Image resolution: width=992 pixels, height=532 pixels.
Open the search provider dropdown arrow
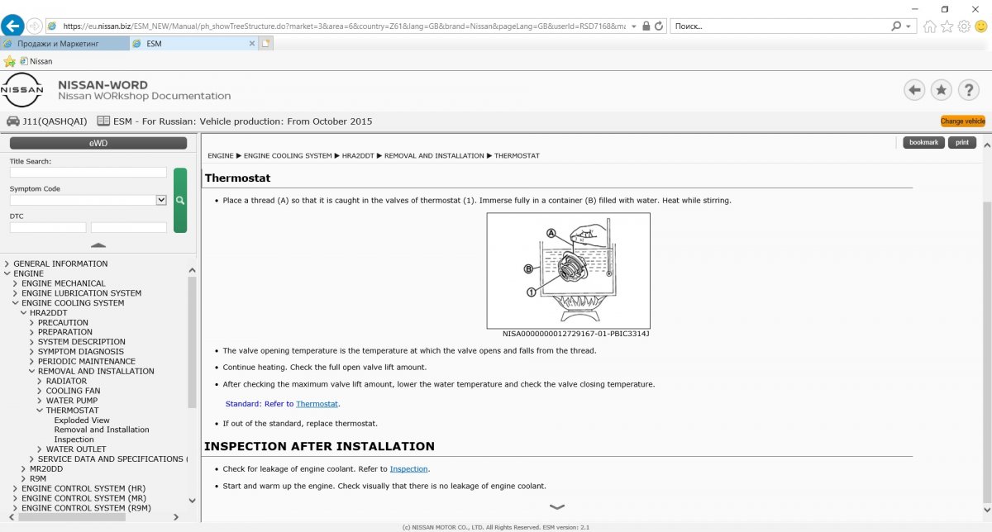(x=909, y=26)
